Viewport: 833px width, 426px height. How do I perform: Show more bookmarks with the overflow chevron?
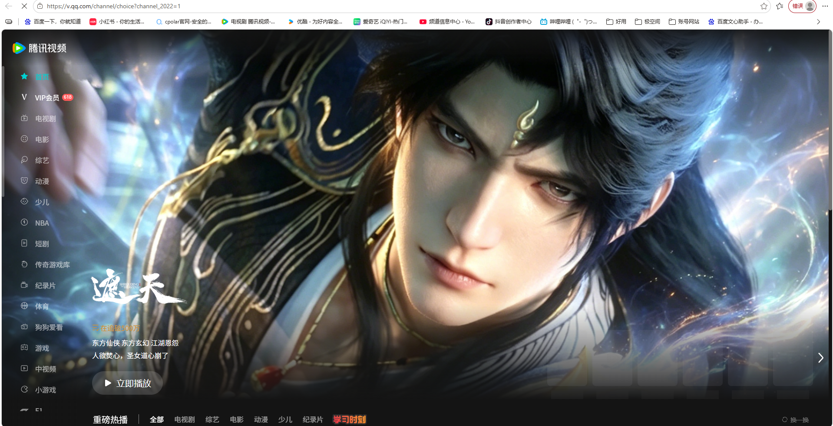coord(818,22)
